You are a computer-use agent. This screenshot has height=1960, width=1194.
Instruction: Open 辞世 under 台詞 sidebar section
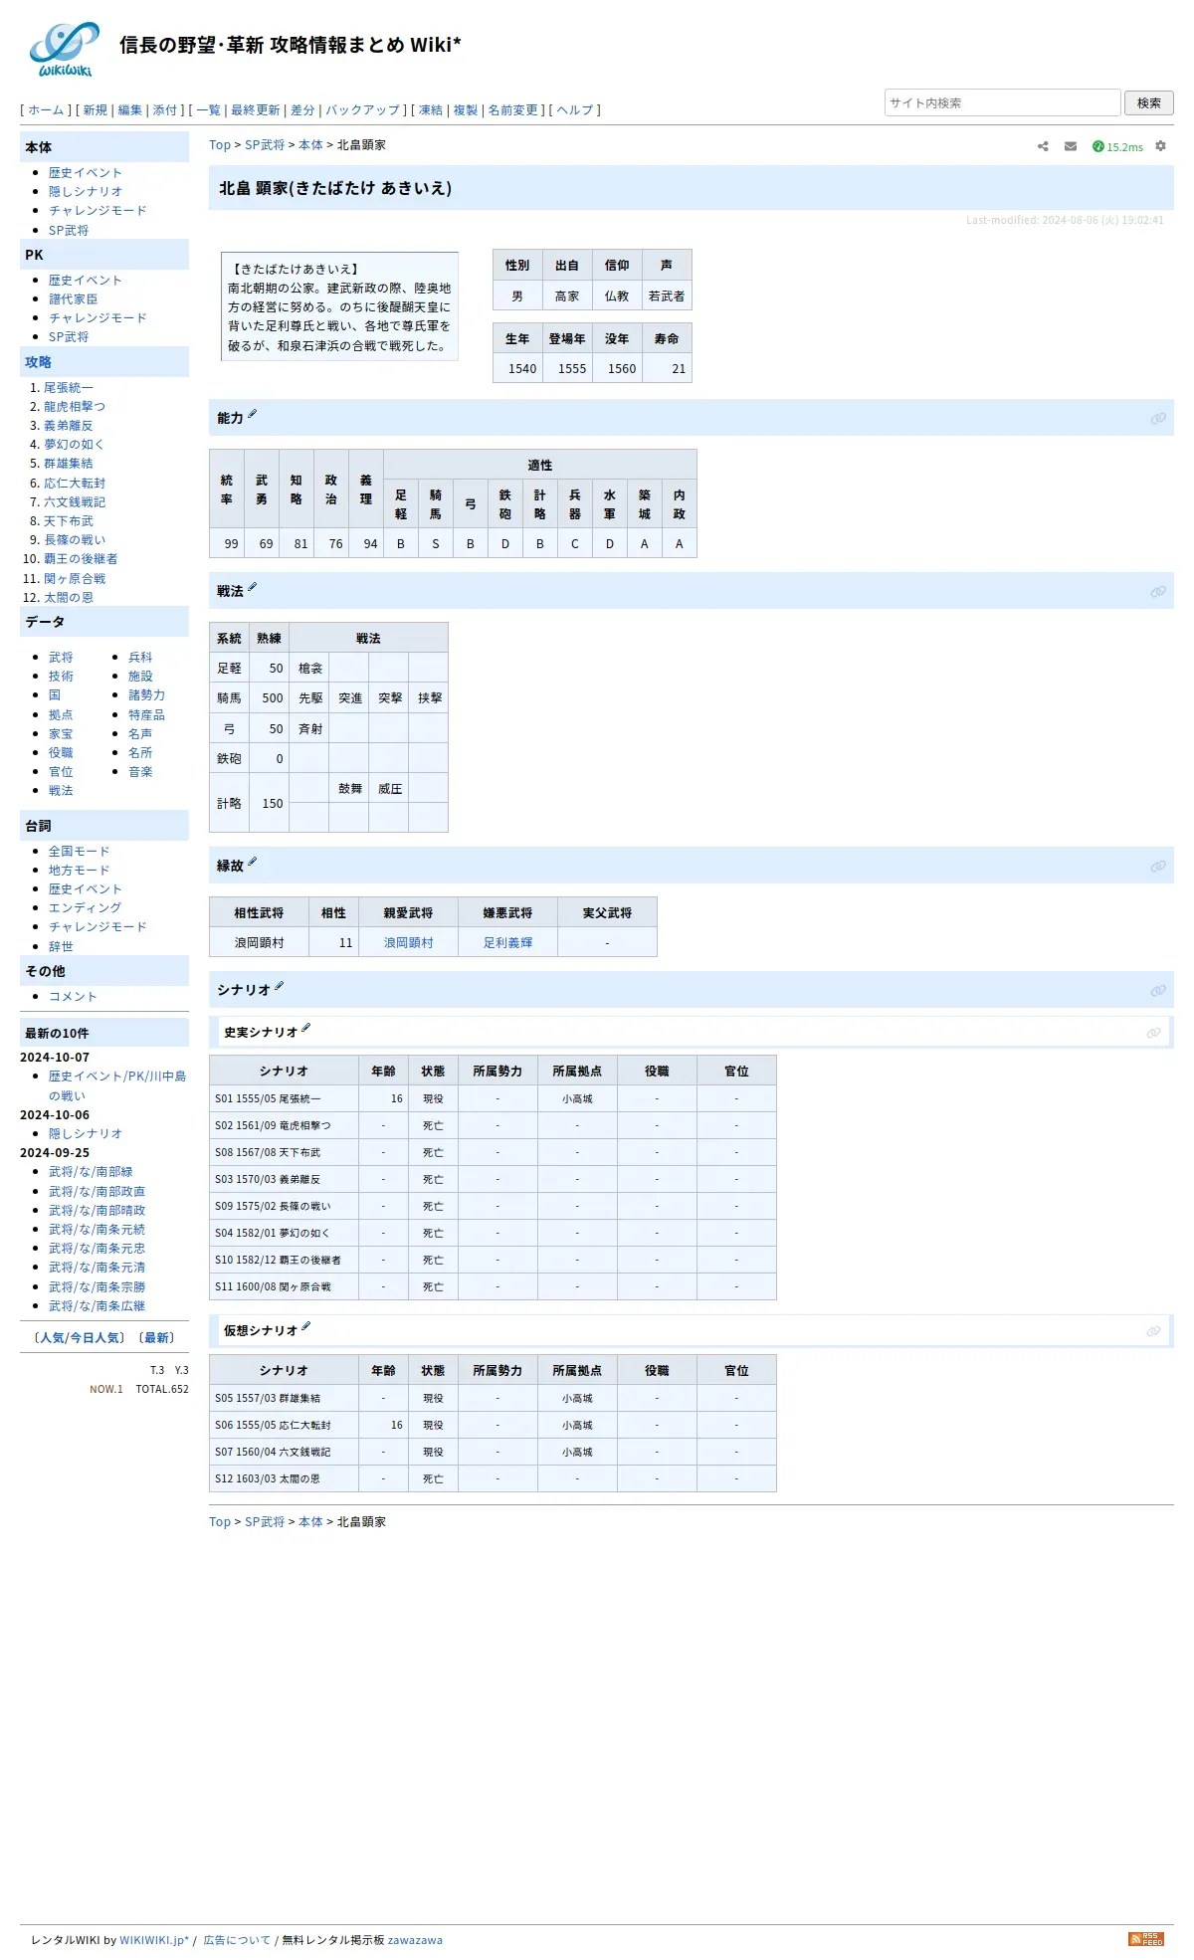coord(61,947)
